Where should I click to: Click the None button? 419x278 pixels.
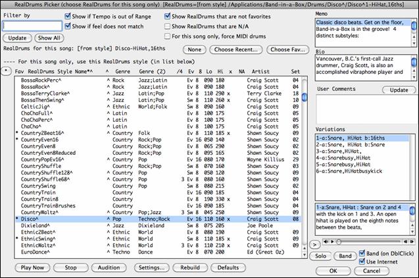195,49
